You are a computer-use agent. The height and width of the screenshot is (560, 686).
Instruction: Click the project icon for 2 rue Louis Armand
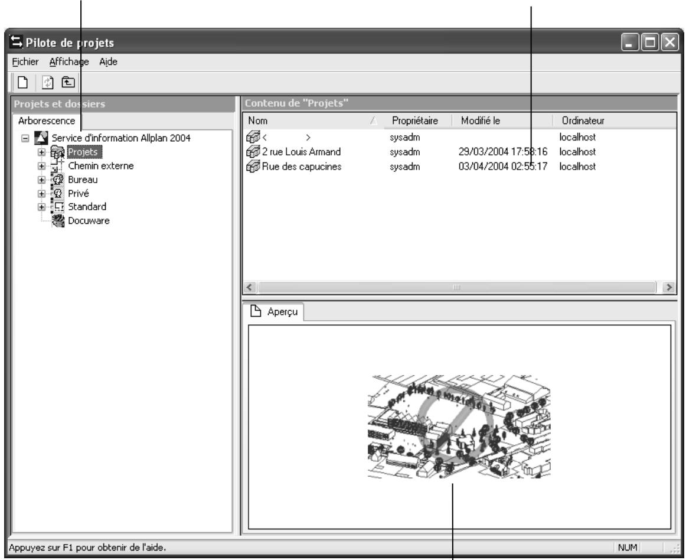[x=253, y=152]
